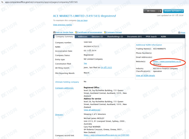The height and width of the screenshot is (139, 189).
Task: Select the Company Summary tab
Action: click(x=64, y=37)
